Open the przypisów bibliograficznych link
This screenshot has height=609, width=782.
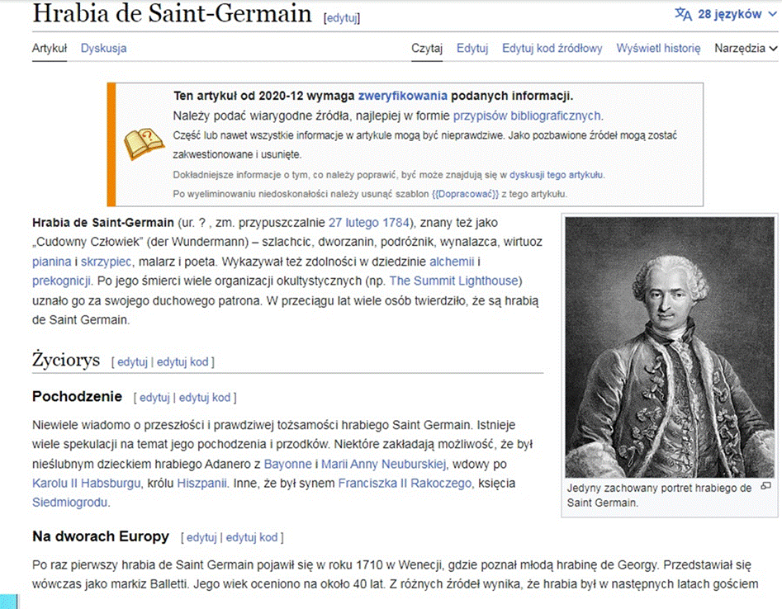pos(527,116)
